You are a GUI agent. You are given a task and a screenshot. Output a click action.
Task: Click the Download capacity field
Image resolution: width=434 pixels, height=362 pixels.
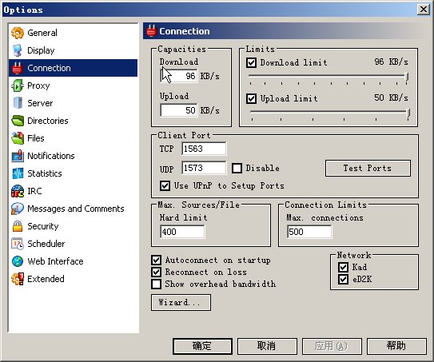point(179,76)
